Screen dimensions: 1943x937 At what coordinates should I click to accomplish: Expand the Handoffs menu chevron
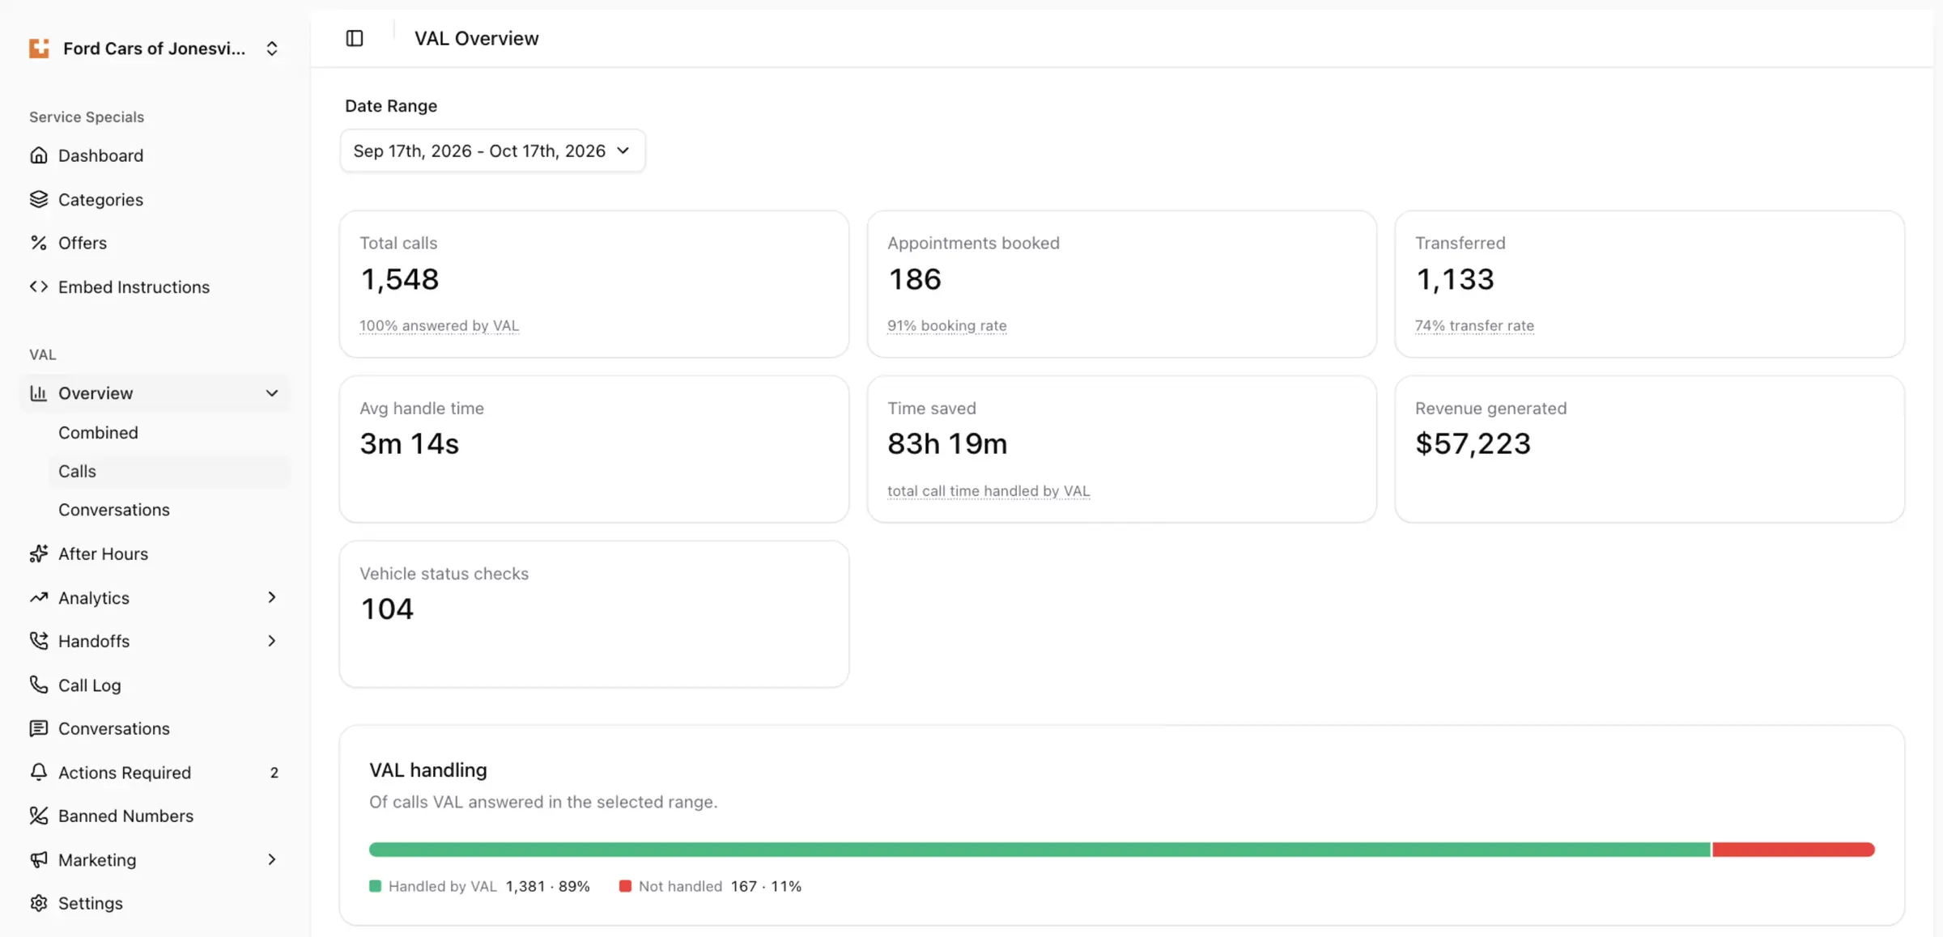pyautogui.click(x=272, y=641)
